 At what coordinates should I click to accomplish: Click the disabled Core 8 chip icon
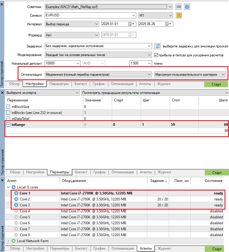(16, 235)
